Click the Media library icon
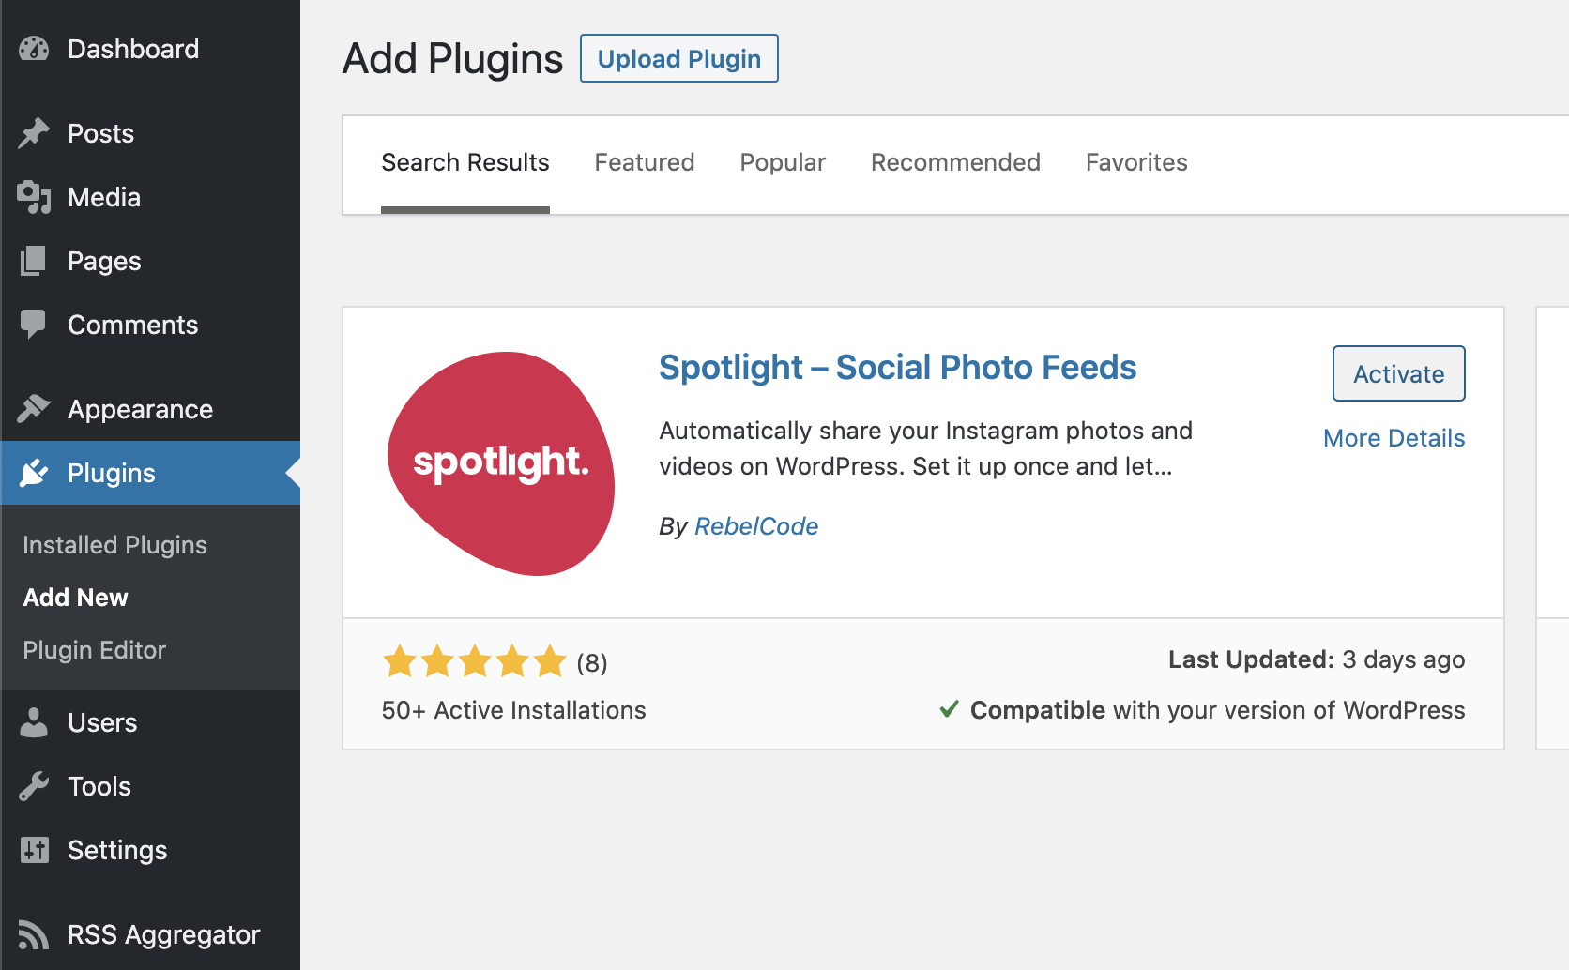The width and height of the screenshot is (1569, 970). click(34, 197)
